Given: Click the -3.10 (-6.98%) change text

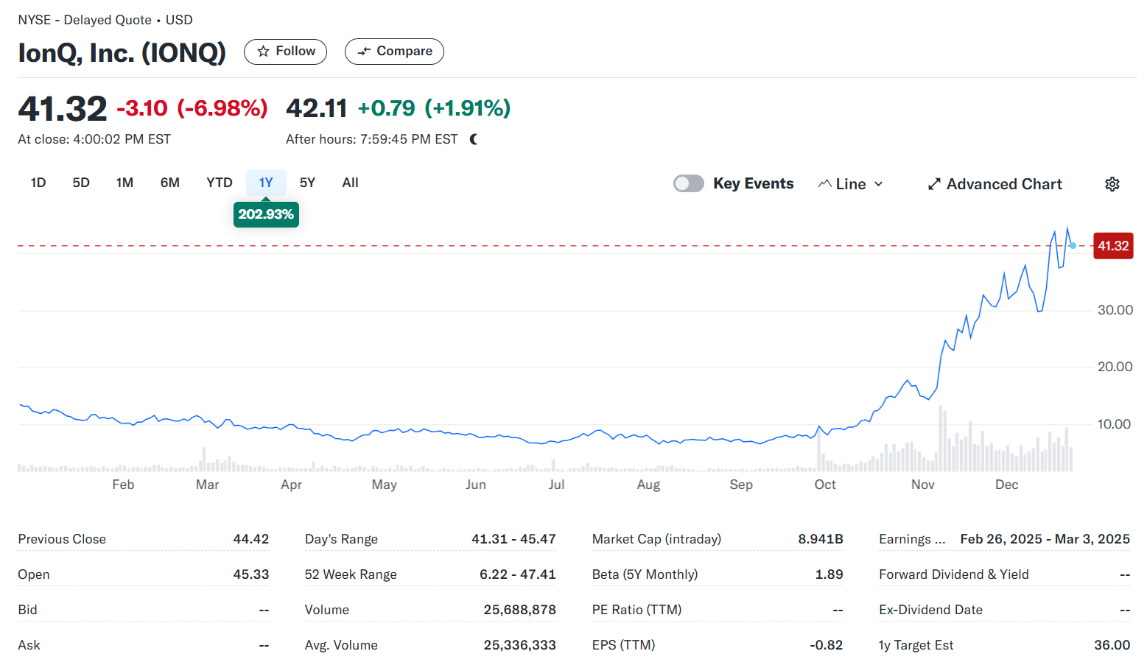Looking at the screenshot, I should tap(192, 108).
